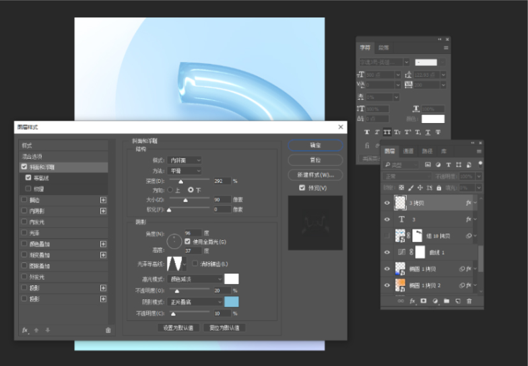Open Character panel hamburger menu
Image resolution: width=528 pixels, height=366 pixels.
[x=446, y=48]
